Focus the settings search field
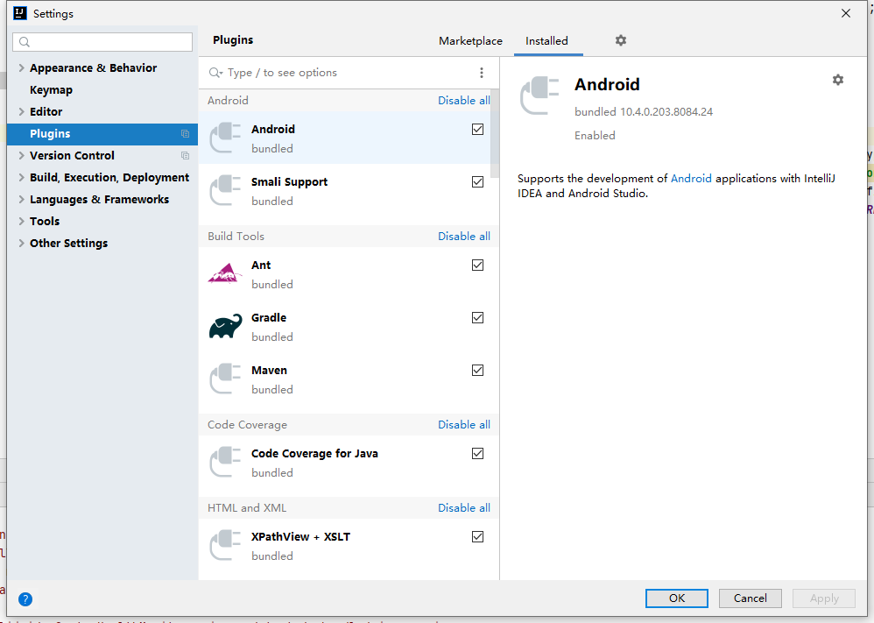The height and width of the screenshot is (623, 874). tap(102, 42)
